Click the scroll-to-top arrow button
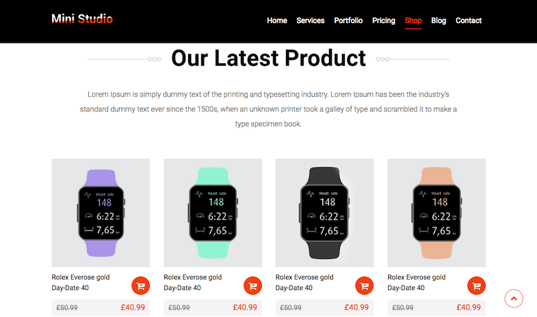The height and width of the screenshot is (317, 537). point(514,298)
